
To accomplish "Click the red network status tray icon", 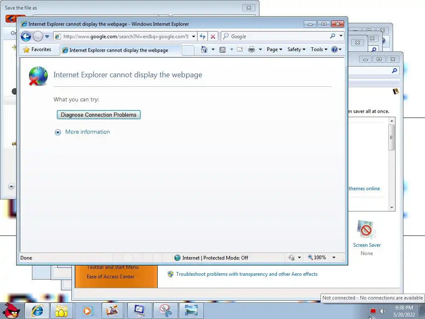I will 373,311.
